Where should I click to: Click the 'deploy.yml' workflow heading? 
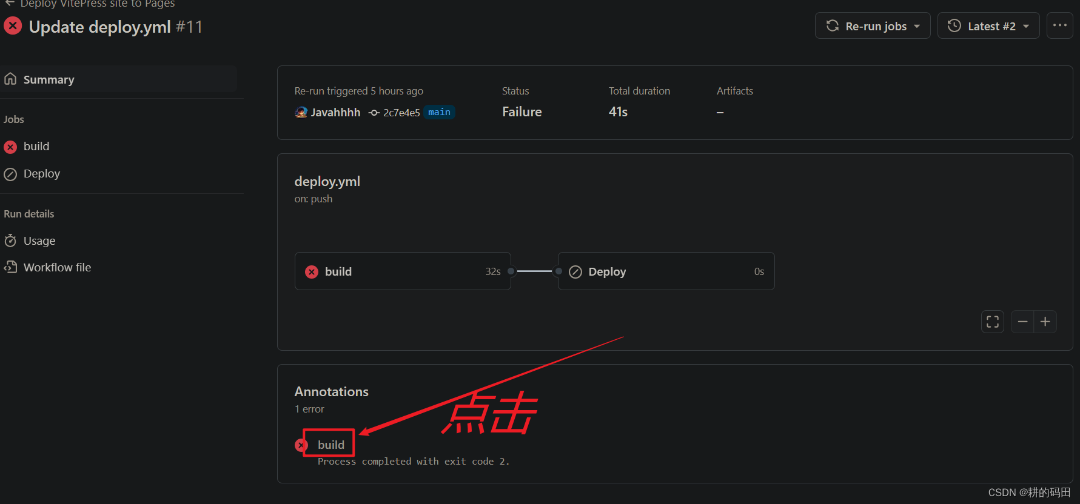tap(327, 181)
